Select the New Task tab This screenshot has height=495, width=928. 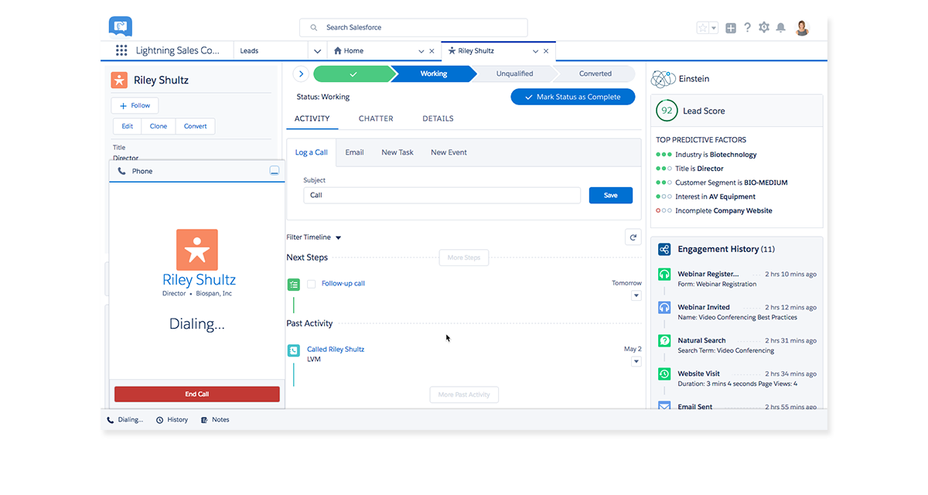(x=397, y=152)
